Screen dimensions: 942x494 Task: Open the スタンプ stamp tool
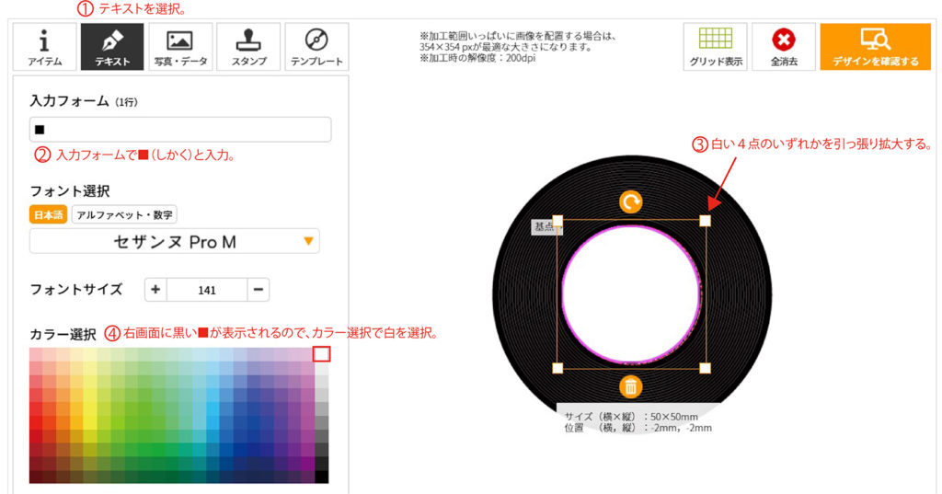pyautogui.click(x=248, y=47)
